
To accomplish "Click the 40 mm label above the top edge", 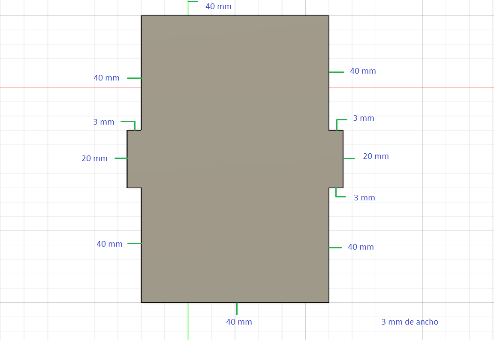I will point(218,6).
